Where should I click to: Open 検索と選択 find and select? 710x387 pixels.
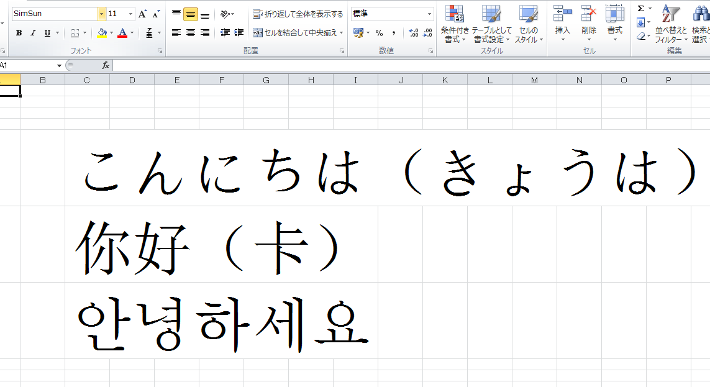pos(701,24)
